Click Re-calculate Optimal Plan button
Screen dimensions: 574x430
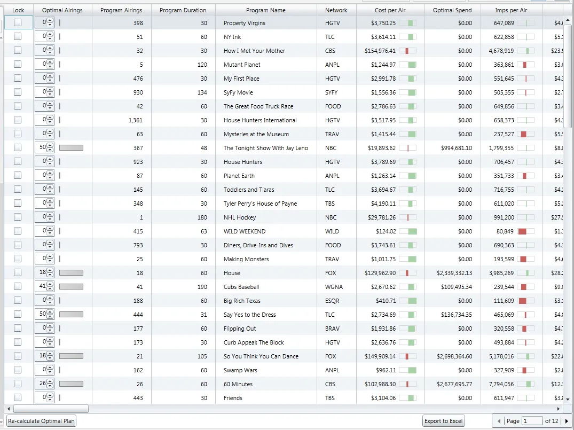coord(41,421)
